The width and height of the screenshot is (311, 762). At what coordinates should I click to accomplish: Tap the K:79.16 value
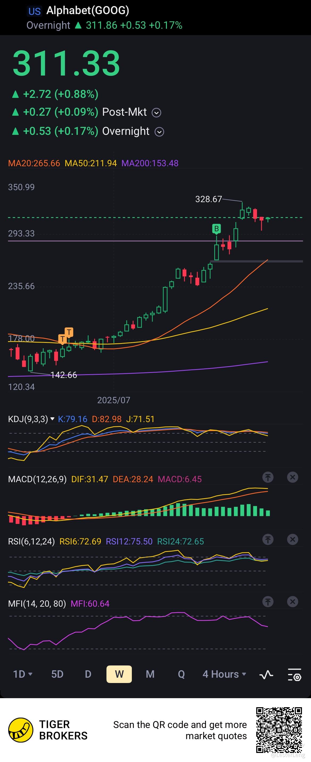(73, 419)
